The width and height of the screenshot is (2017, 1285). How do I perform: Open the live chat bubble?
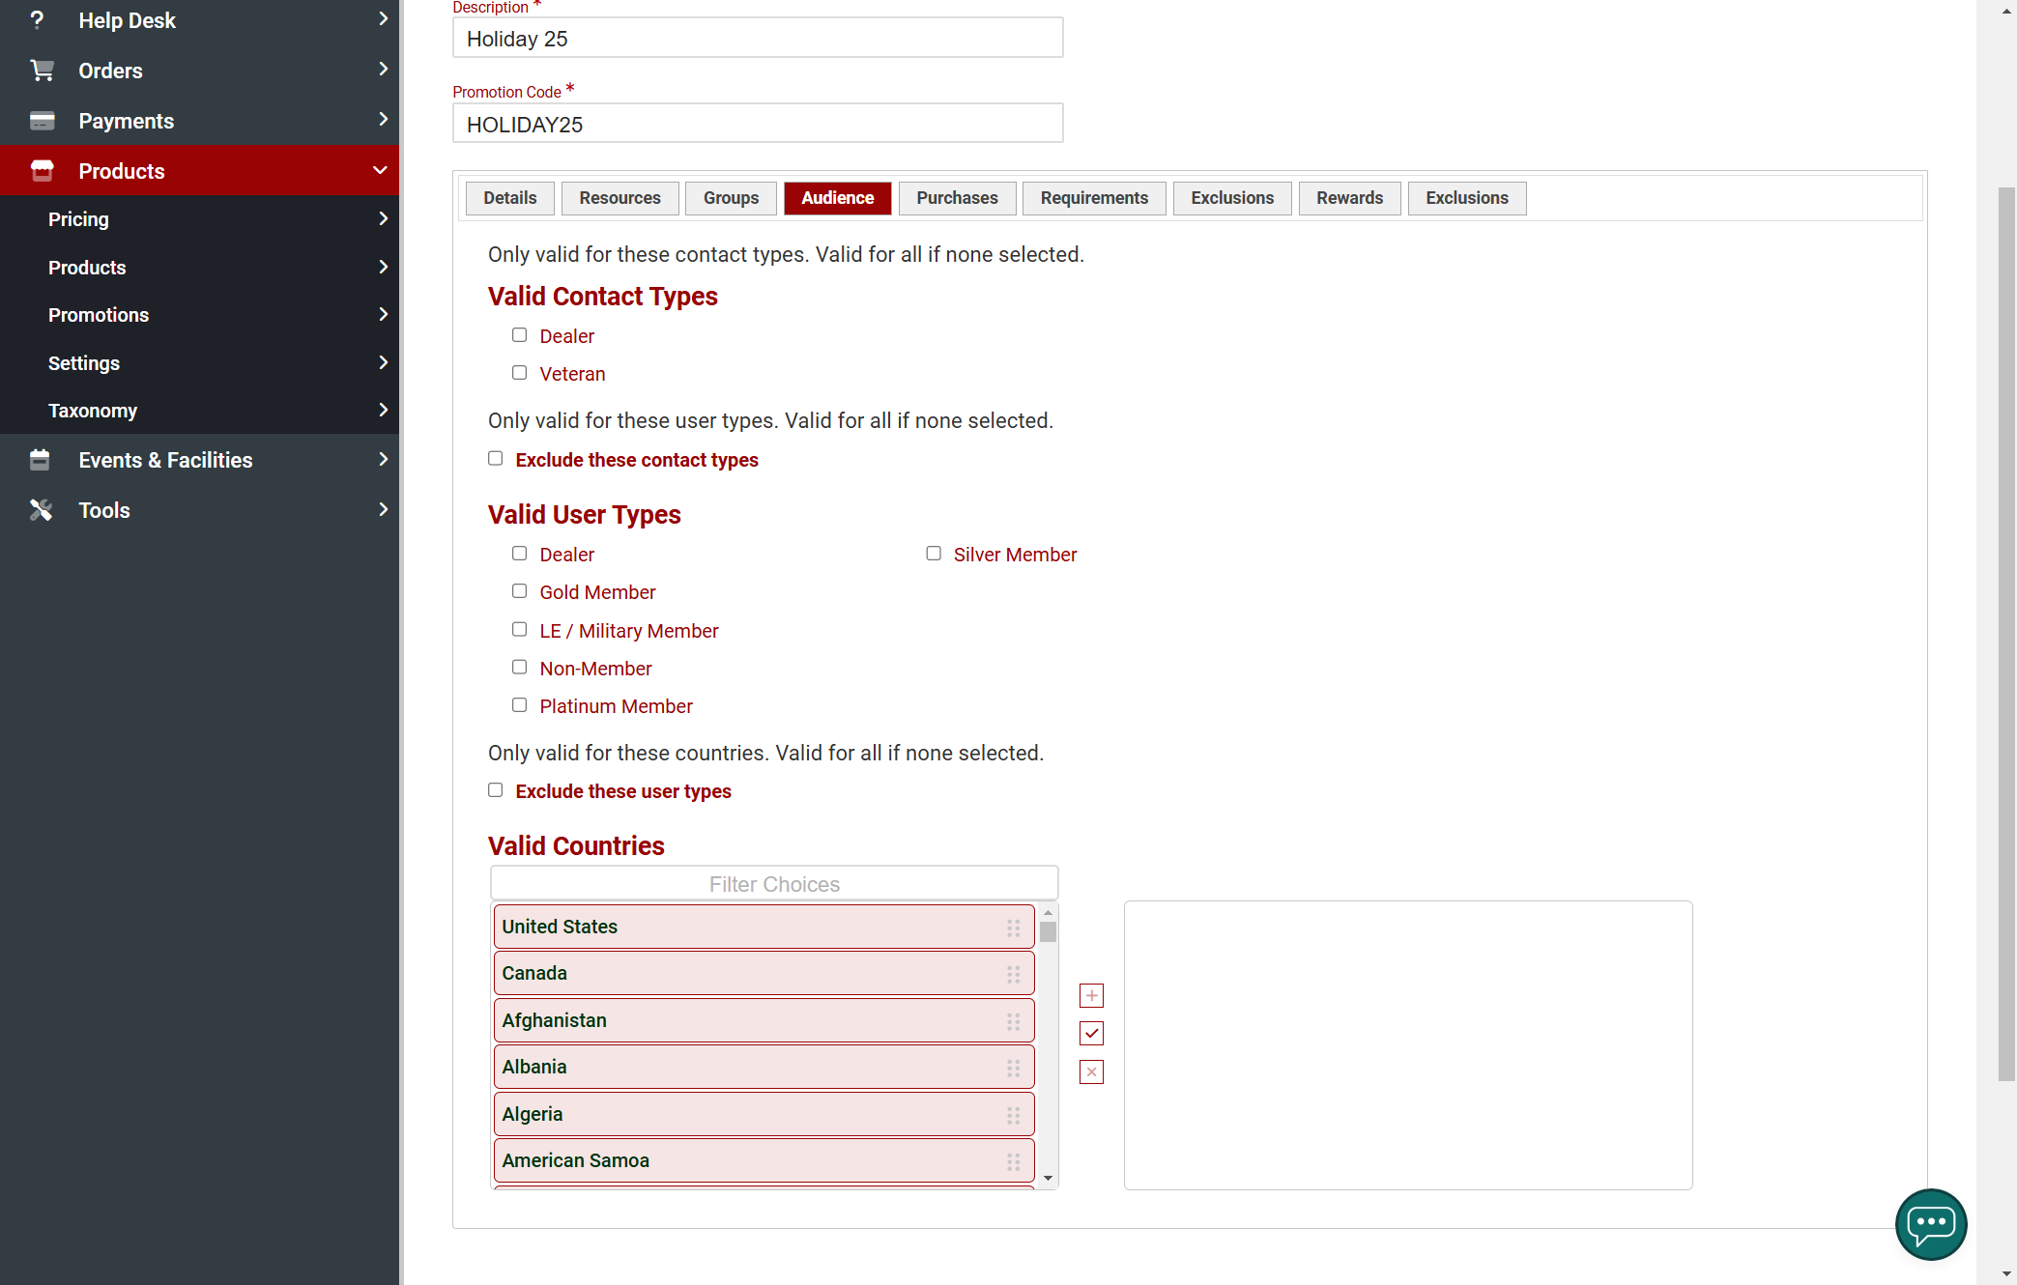(x=1931, y=1224)
